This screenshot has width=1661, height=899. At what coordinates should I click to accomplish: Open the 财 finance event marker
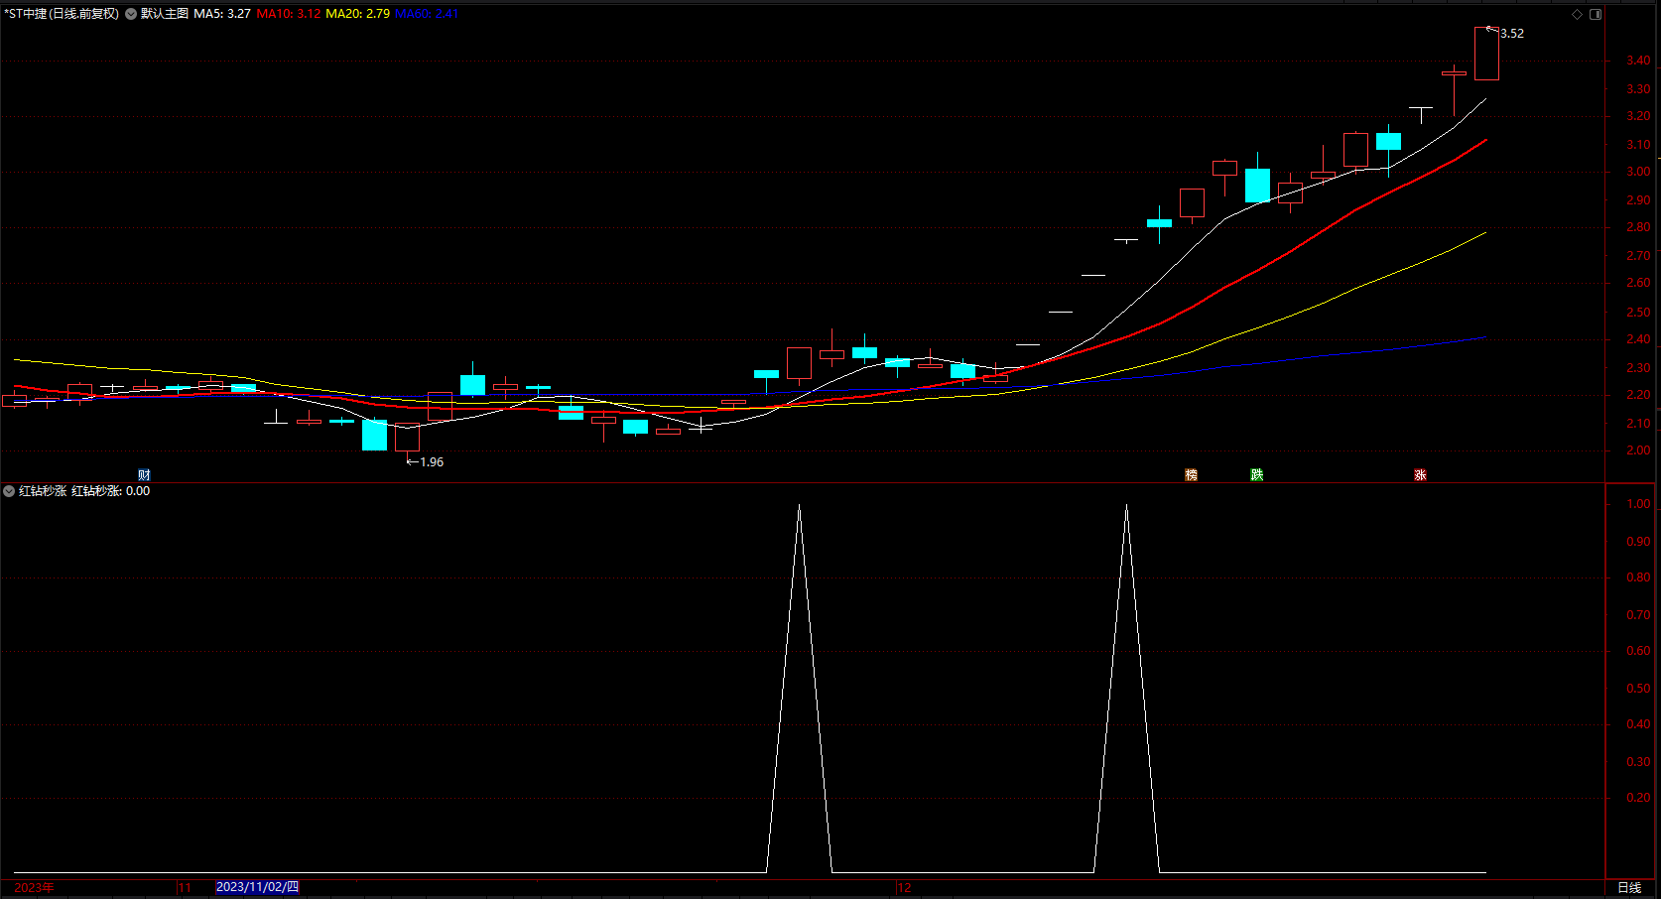pyautogui.click(x=144, y=475)
